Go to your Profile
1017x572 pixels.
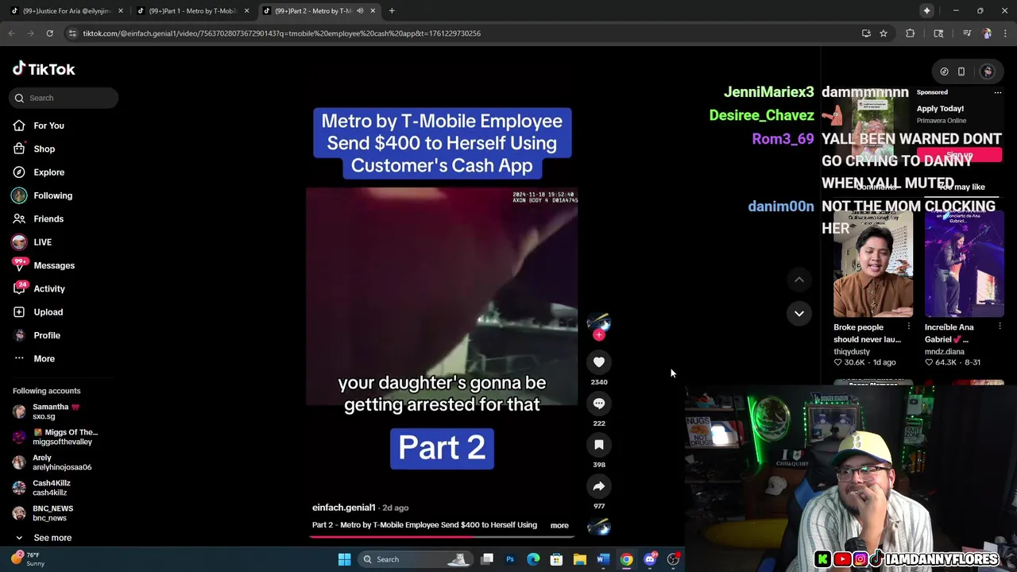pos(47,335)
